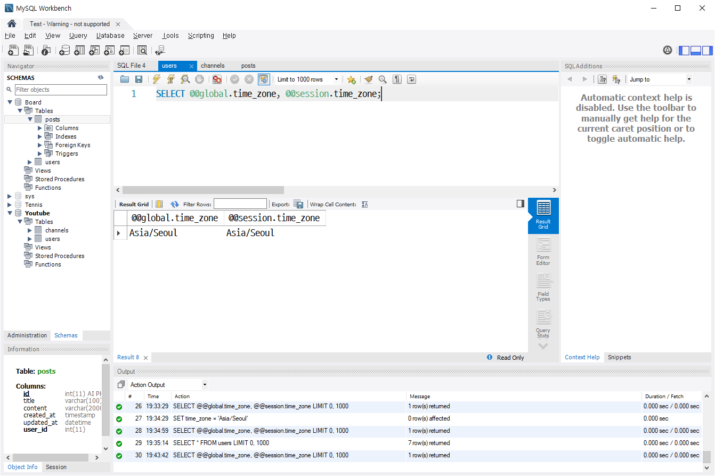Reconnect to DBMS toolbar icon
This screenshot has height=476, width=715.
coord(160,50)
